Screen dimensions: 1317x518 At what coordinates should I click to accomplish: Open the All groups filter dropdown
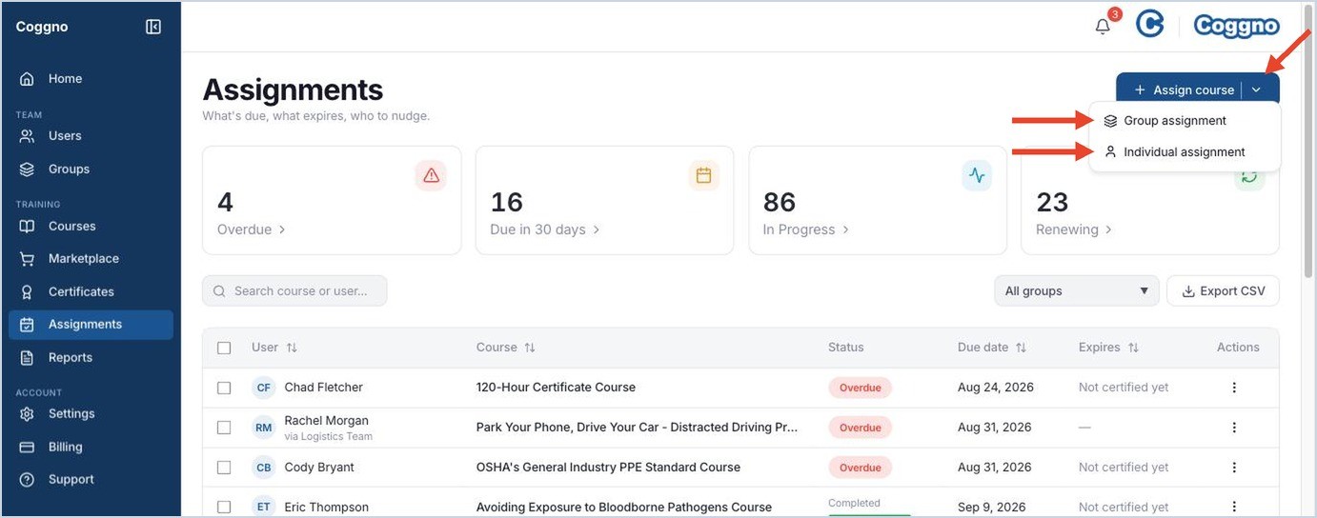[1076, 291]
